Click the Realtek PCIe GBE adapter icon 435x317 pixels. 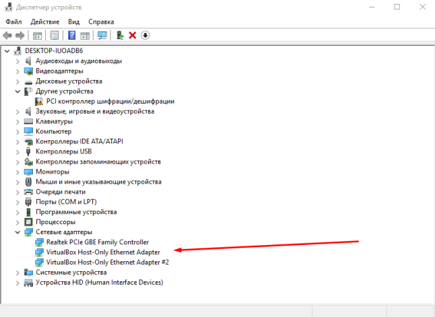[40, 242]
